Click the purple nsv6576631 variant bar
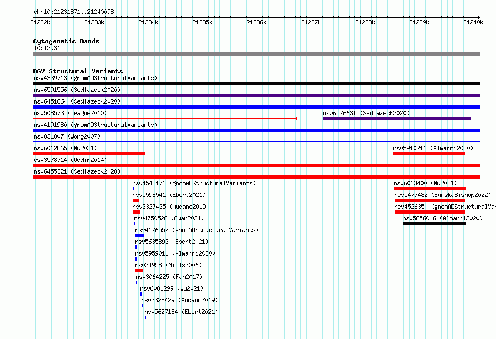Screen dimensions: 496x339 pos(397,119)
